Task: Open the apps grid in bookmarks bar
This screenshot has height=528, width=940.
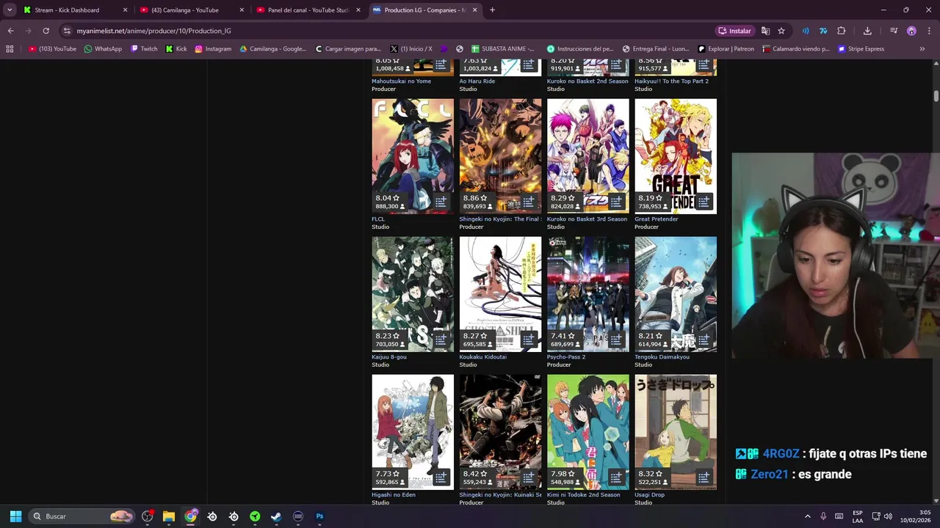Action: pyautogui.click(x=10, y=49)
